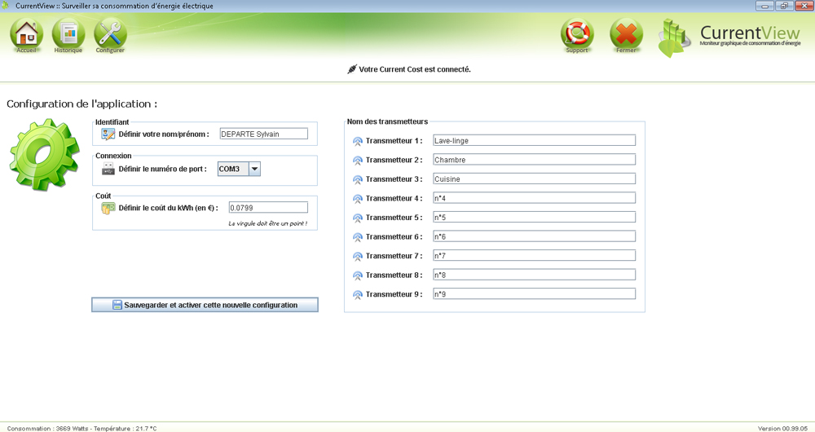815x432 pixels.
Task: Open the Accueil home icon
Action: click(x=27, y=34)
